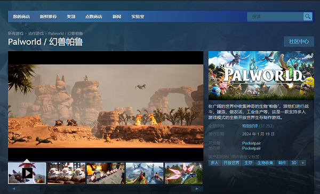Select the 3D tag
This screenshot has height=194, width=320.
(x=294, y=163)
